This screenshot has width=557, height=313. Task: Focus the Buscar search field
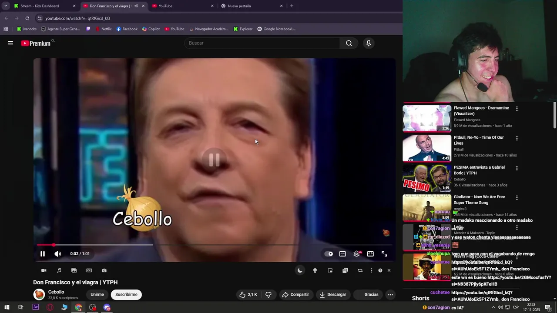point(262,43)
